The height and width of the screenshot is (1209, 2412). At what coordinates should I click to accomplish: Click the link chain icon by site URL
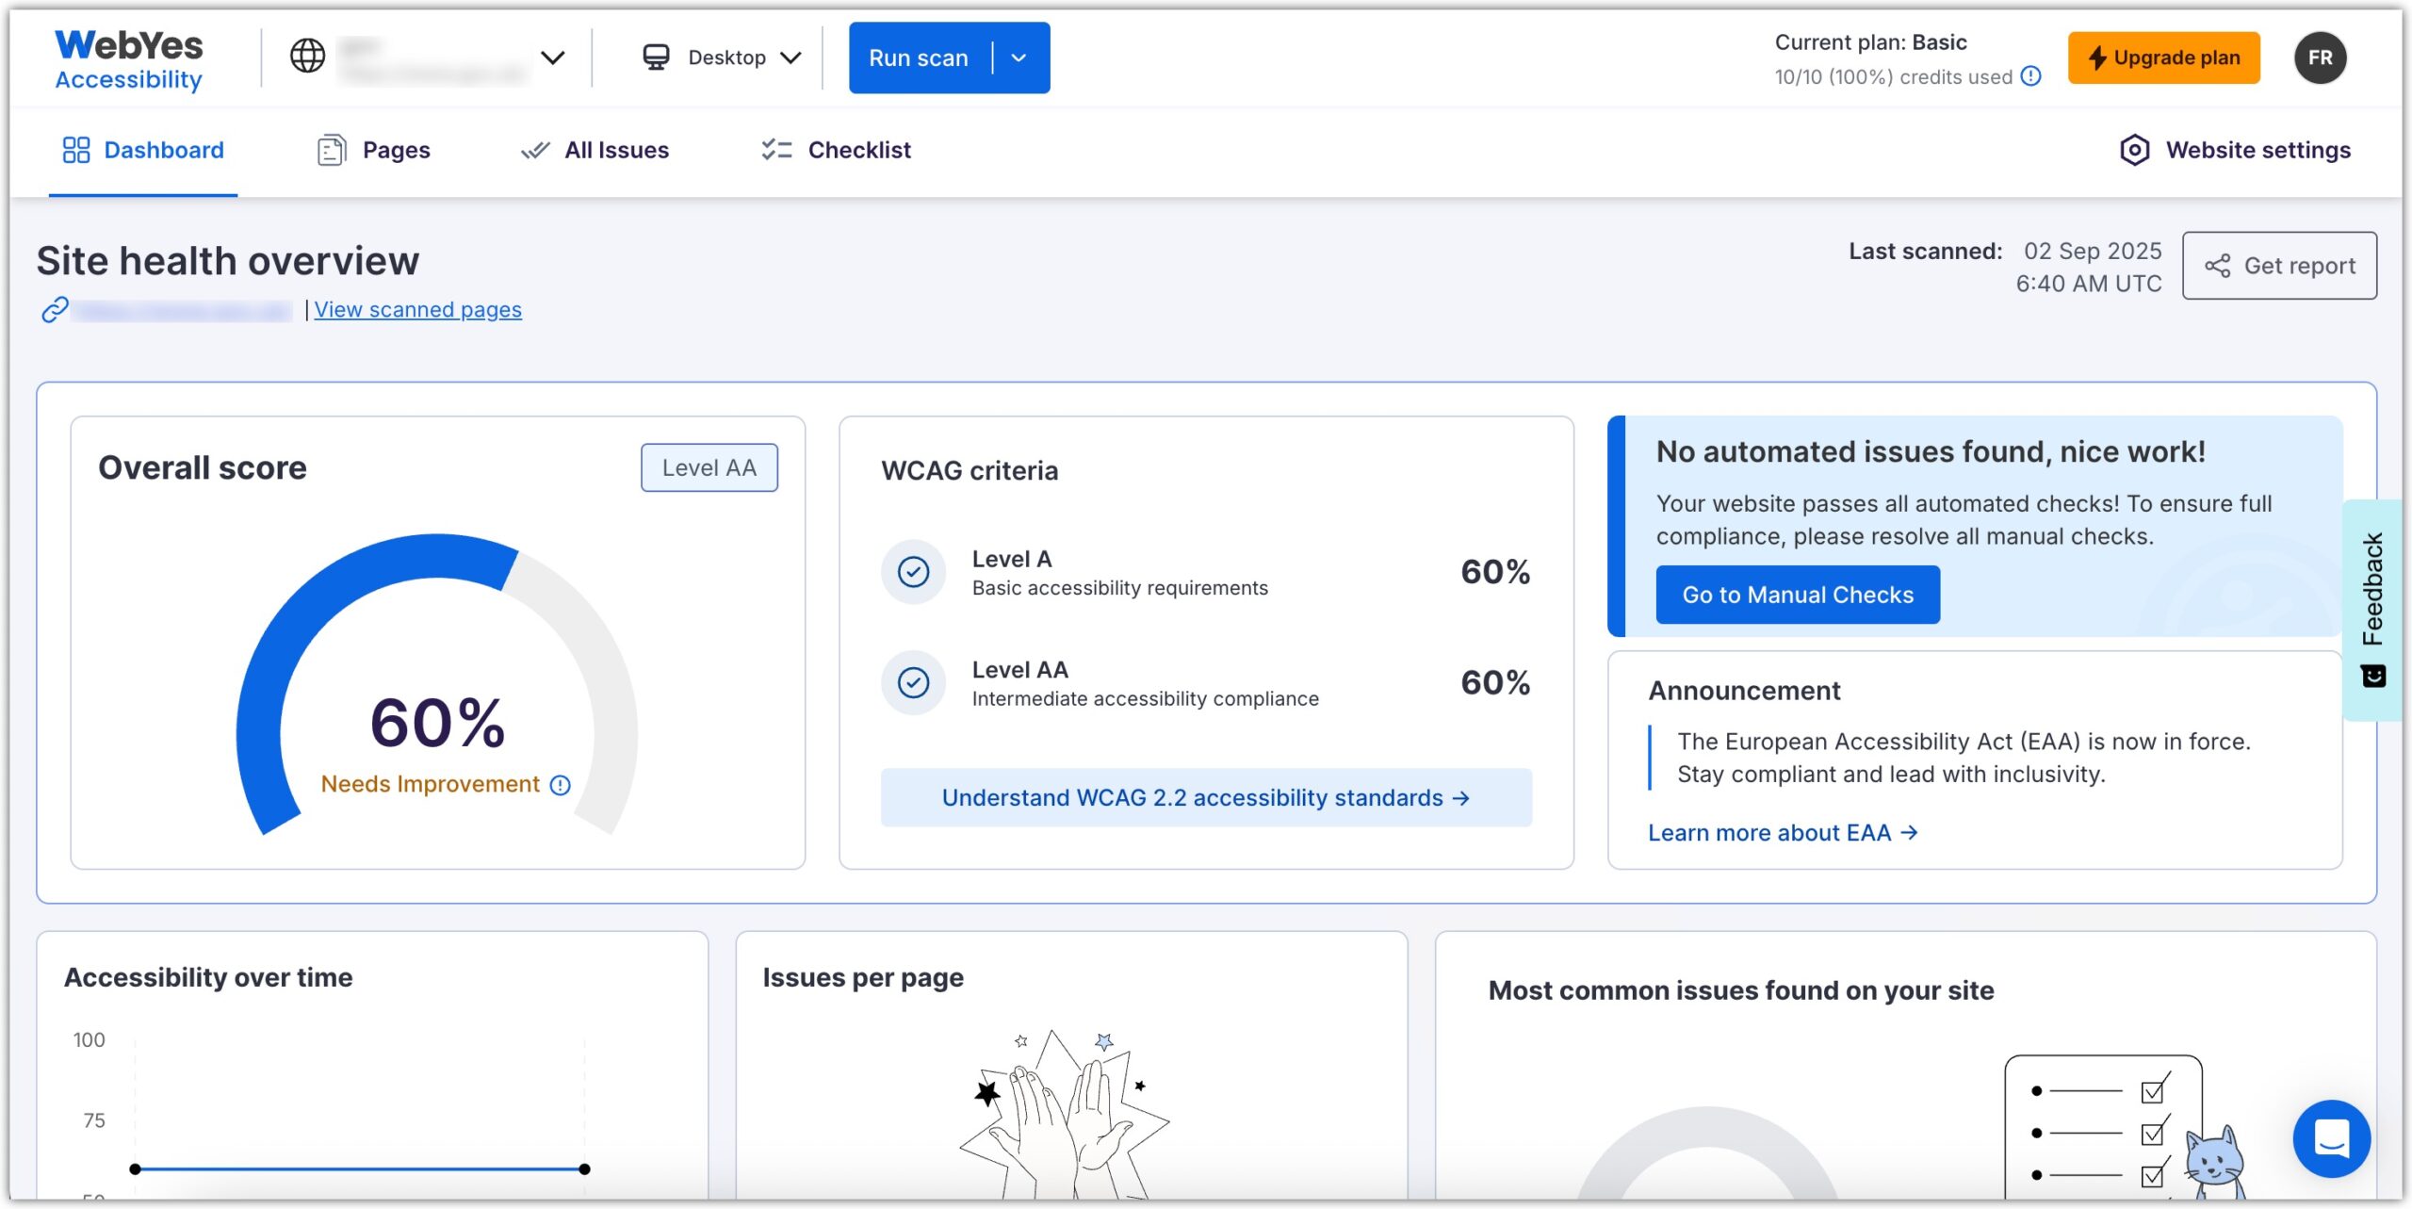(x=55, y=309)
